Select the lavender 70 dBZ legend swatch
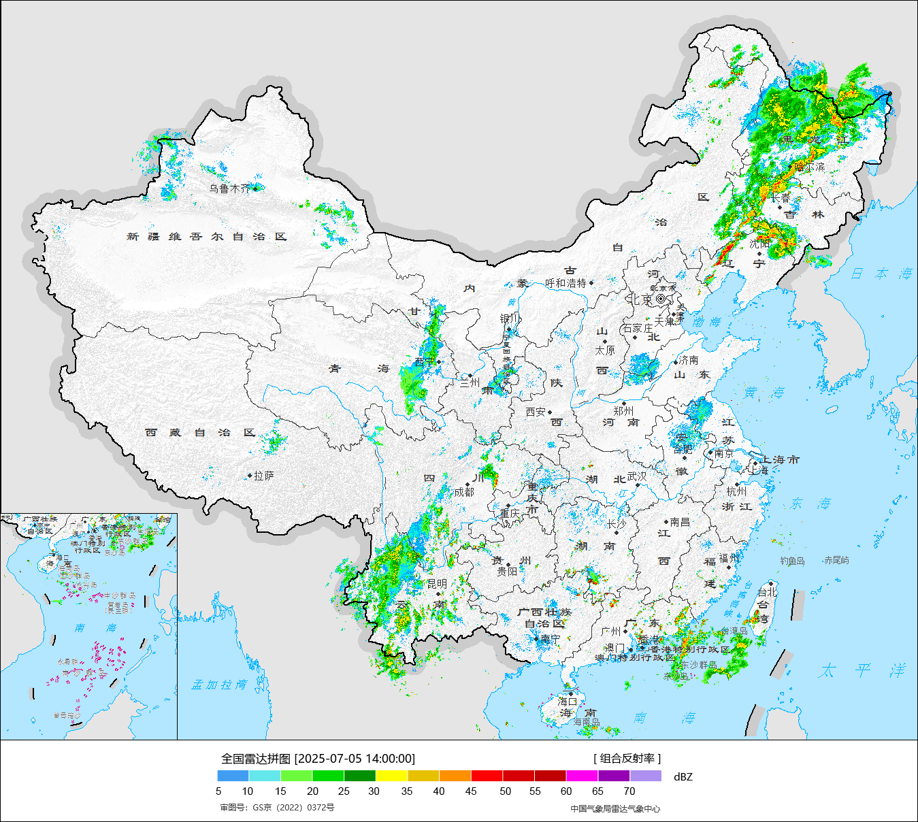918x822 pixels. (x=645, y=776)
